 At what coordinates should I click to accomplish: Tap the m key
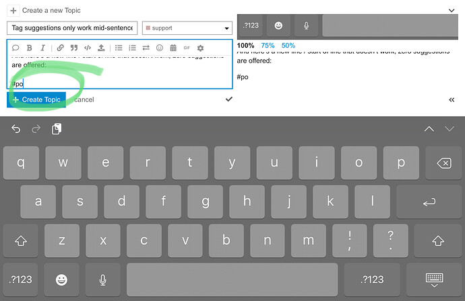(x=309, y=241)
